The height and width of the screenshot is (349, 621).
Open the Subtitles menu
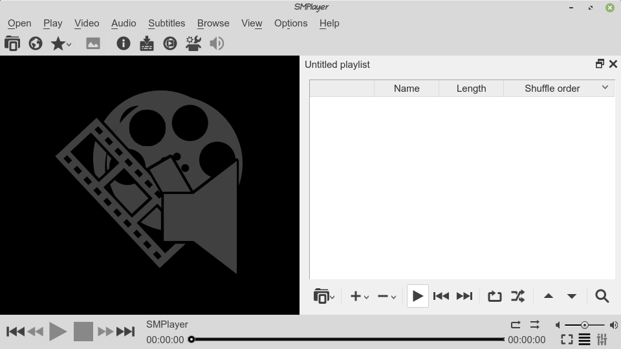tap(167, 23)
